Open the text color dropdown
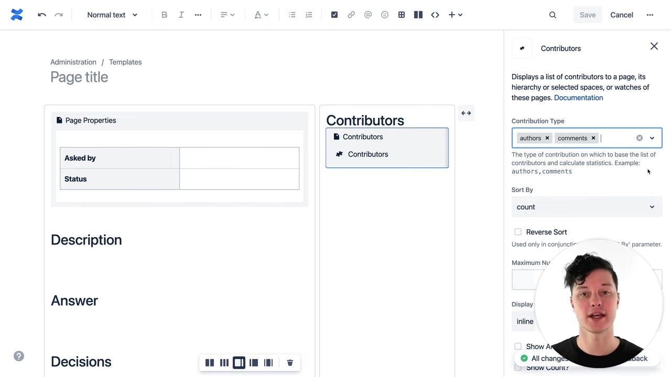The height and width of the screenshot is (377, 671). click(x=261, y=15)
